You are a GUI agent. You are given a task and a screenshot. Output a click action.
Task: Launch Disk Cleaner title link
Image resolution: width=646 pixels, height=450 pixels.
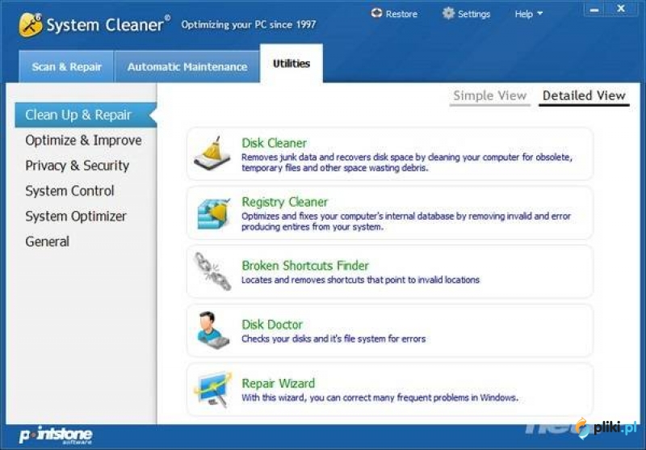coord(274,143)
